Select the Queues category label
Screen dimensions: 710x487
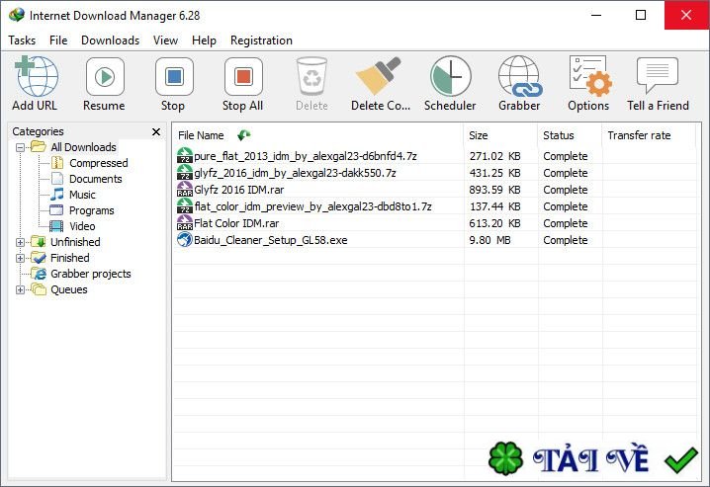[69, 289]
